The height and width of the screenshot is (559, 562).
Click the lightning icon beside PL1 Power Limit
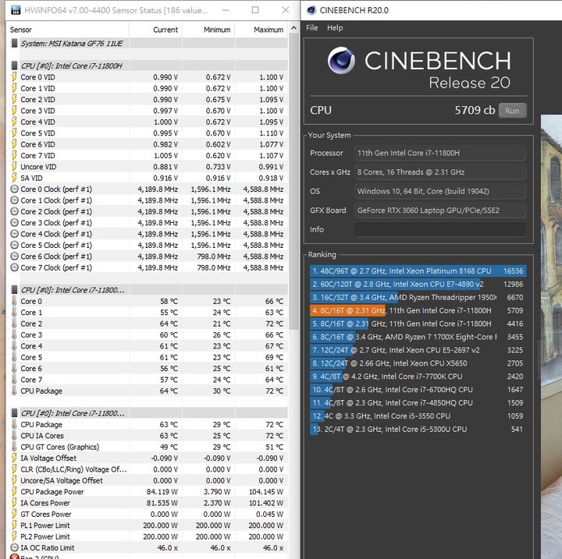pos(13,525)
